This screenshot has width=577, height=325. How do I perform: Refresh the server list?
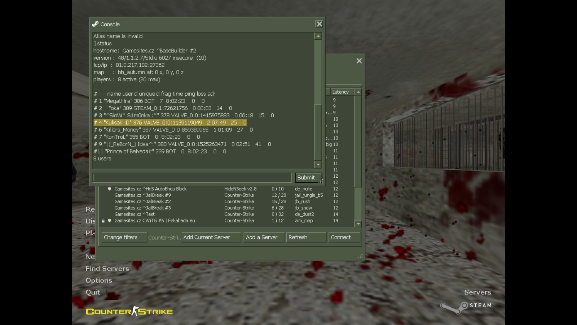(x=306, y=237)
